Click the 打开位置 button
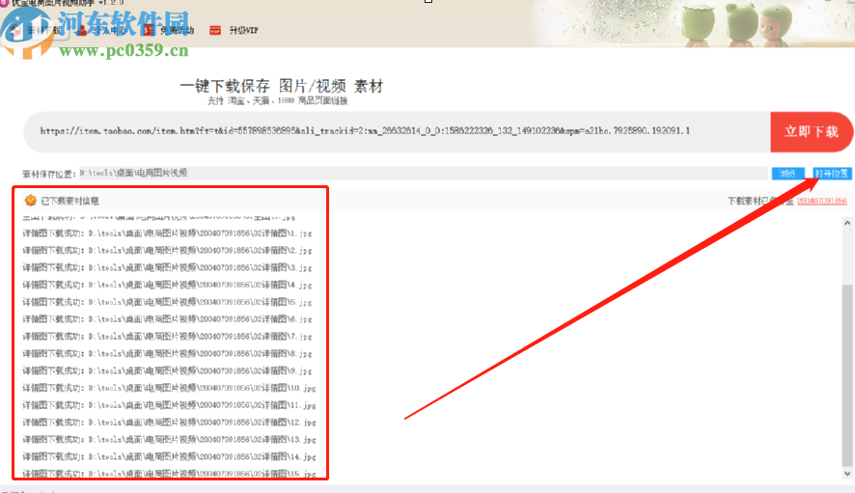The width and height of the screenshot is (855, 493). [x=832, y=174]
